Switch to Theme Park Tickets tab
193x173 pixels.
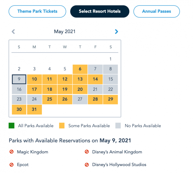(x=37, y=12)
